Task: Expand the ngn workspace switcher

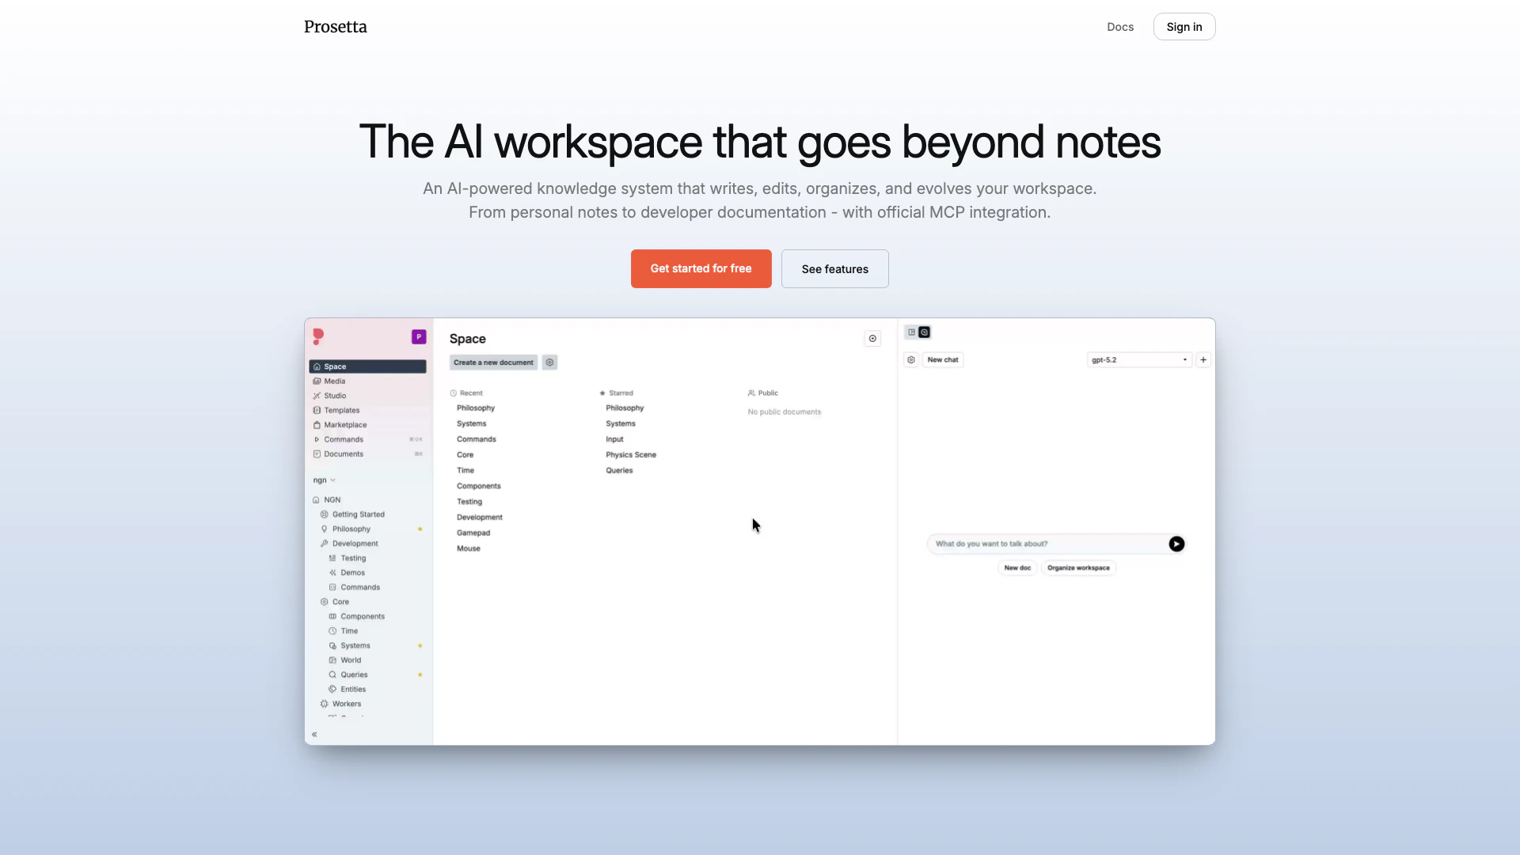Action: coord(324,481)
